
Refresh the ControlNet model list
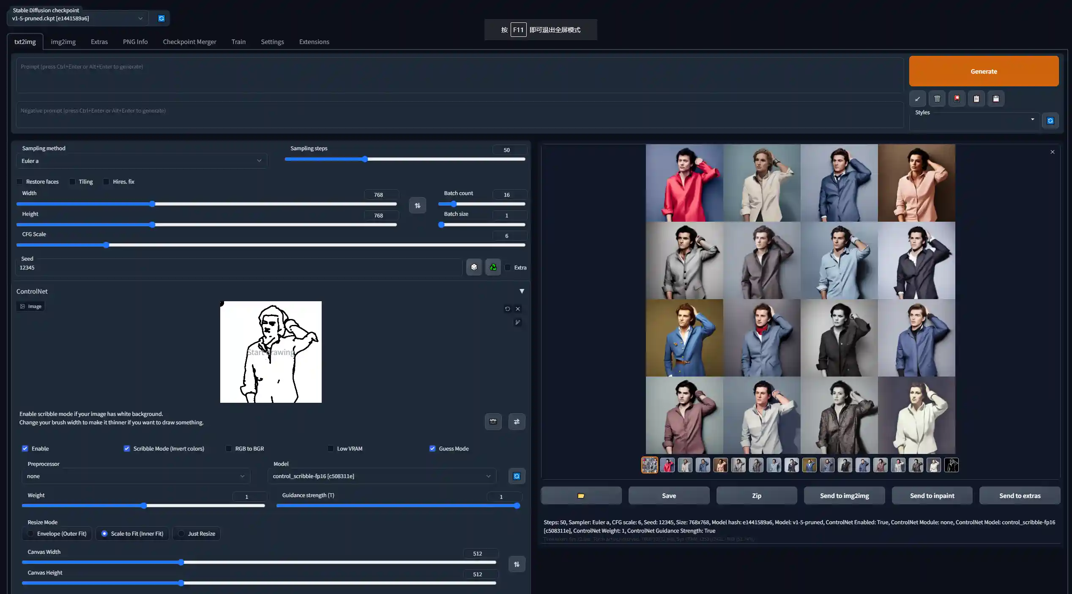pyautogui.click(x=517, y=476)
